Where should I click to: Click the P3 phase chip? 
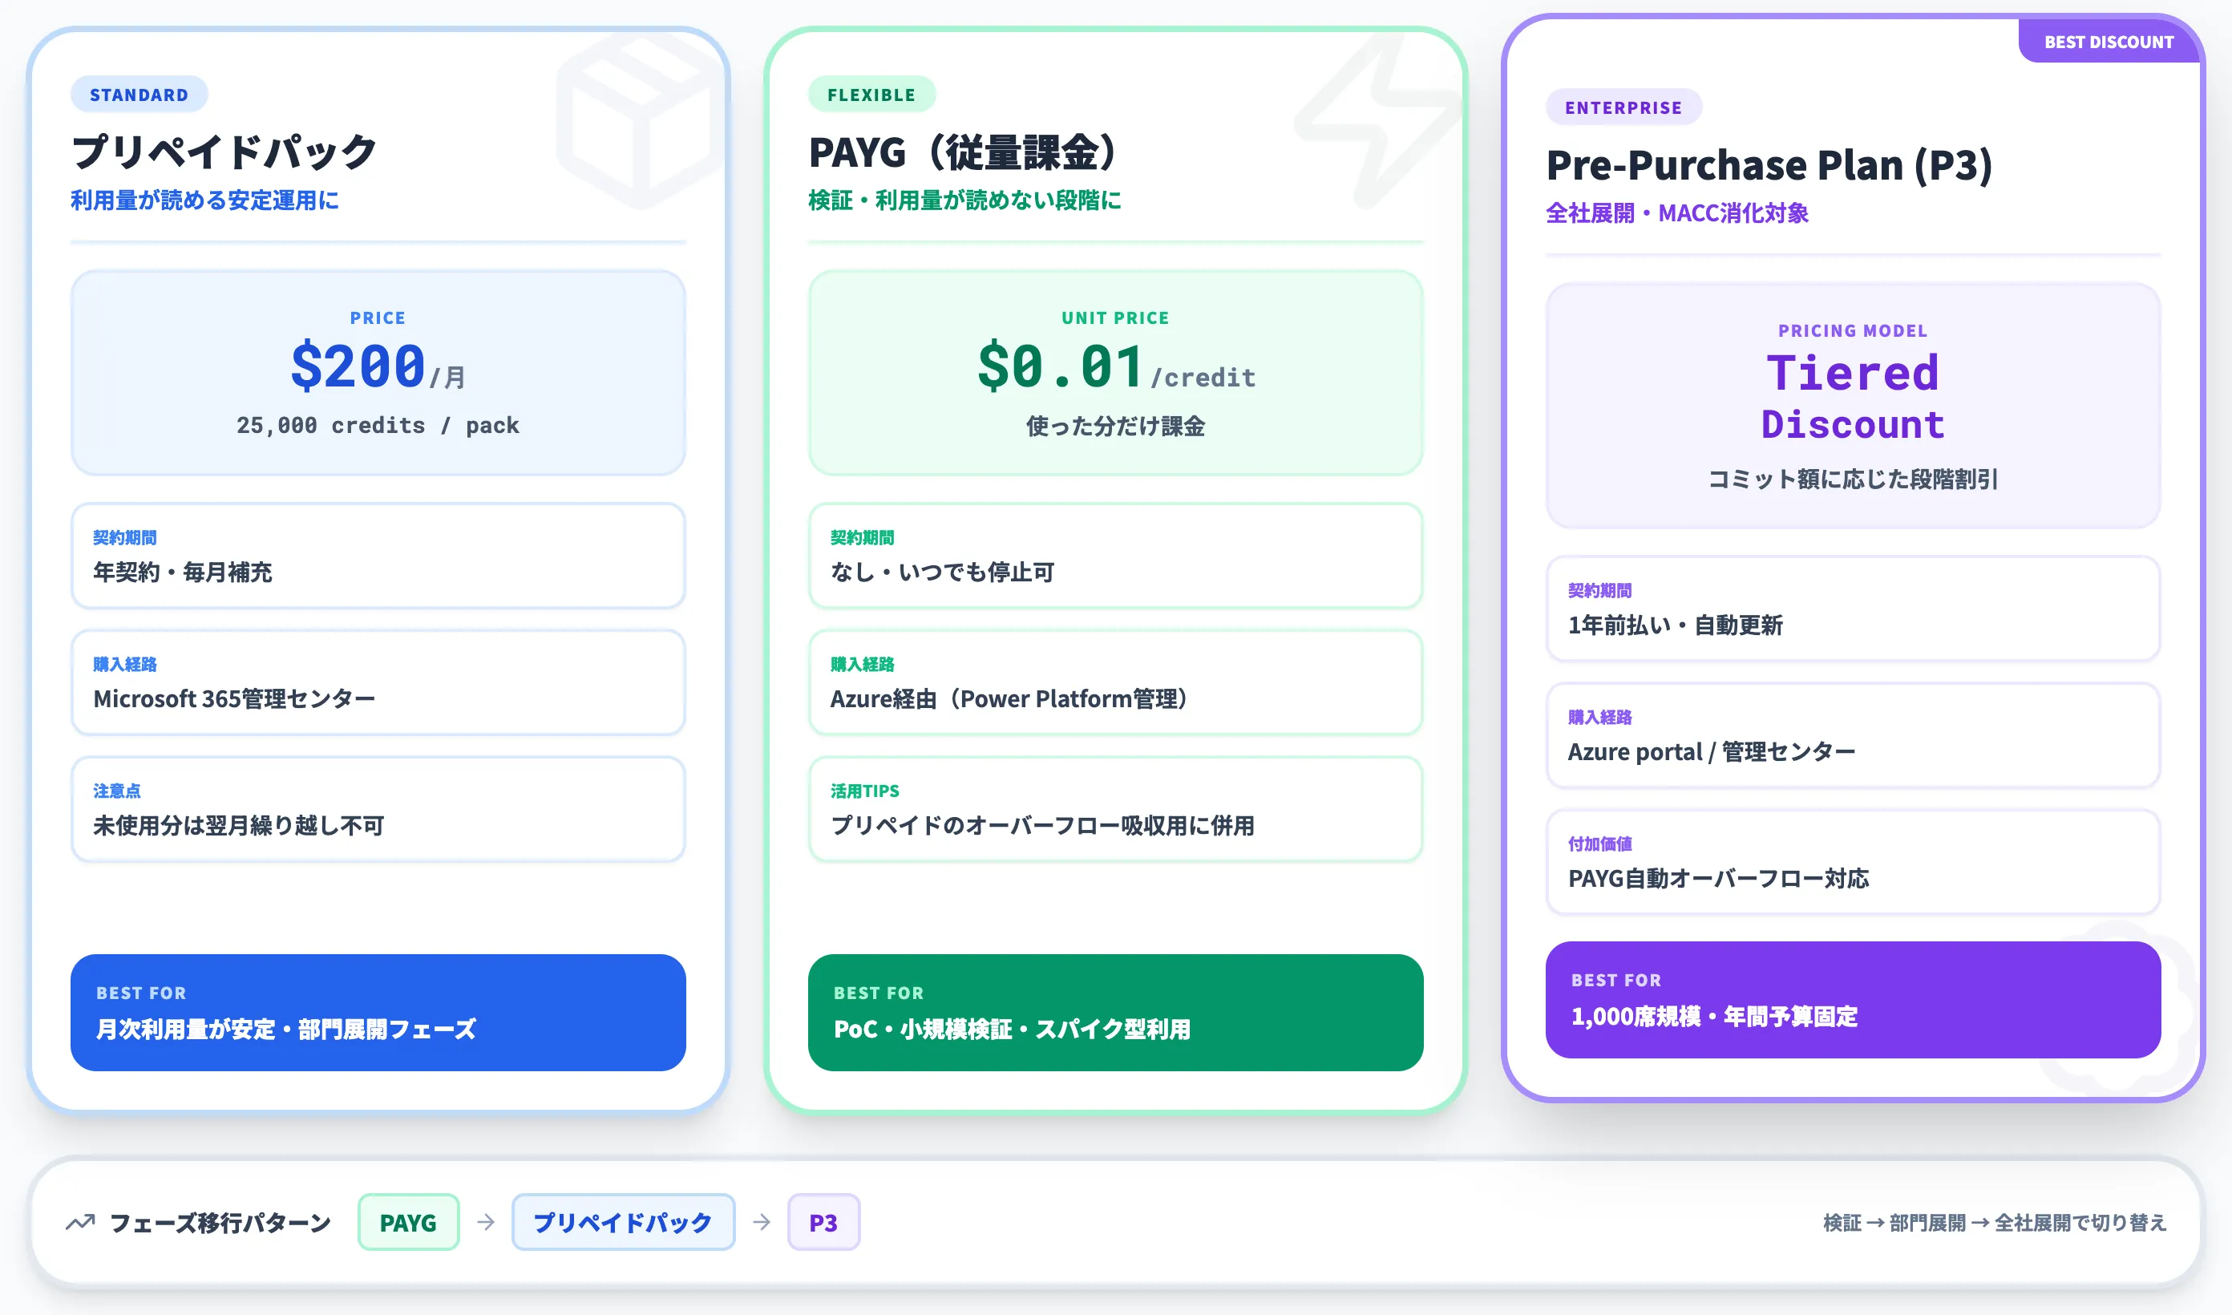coord(823,1222)
